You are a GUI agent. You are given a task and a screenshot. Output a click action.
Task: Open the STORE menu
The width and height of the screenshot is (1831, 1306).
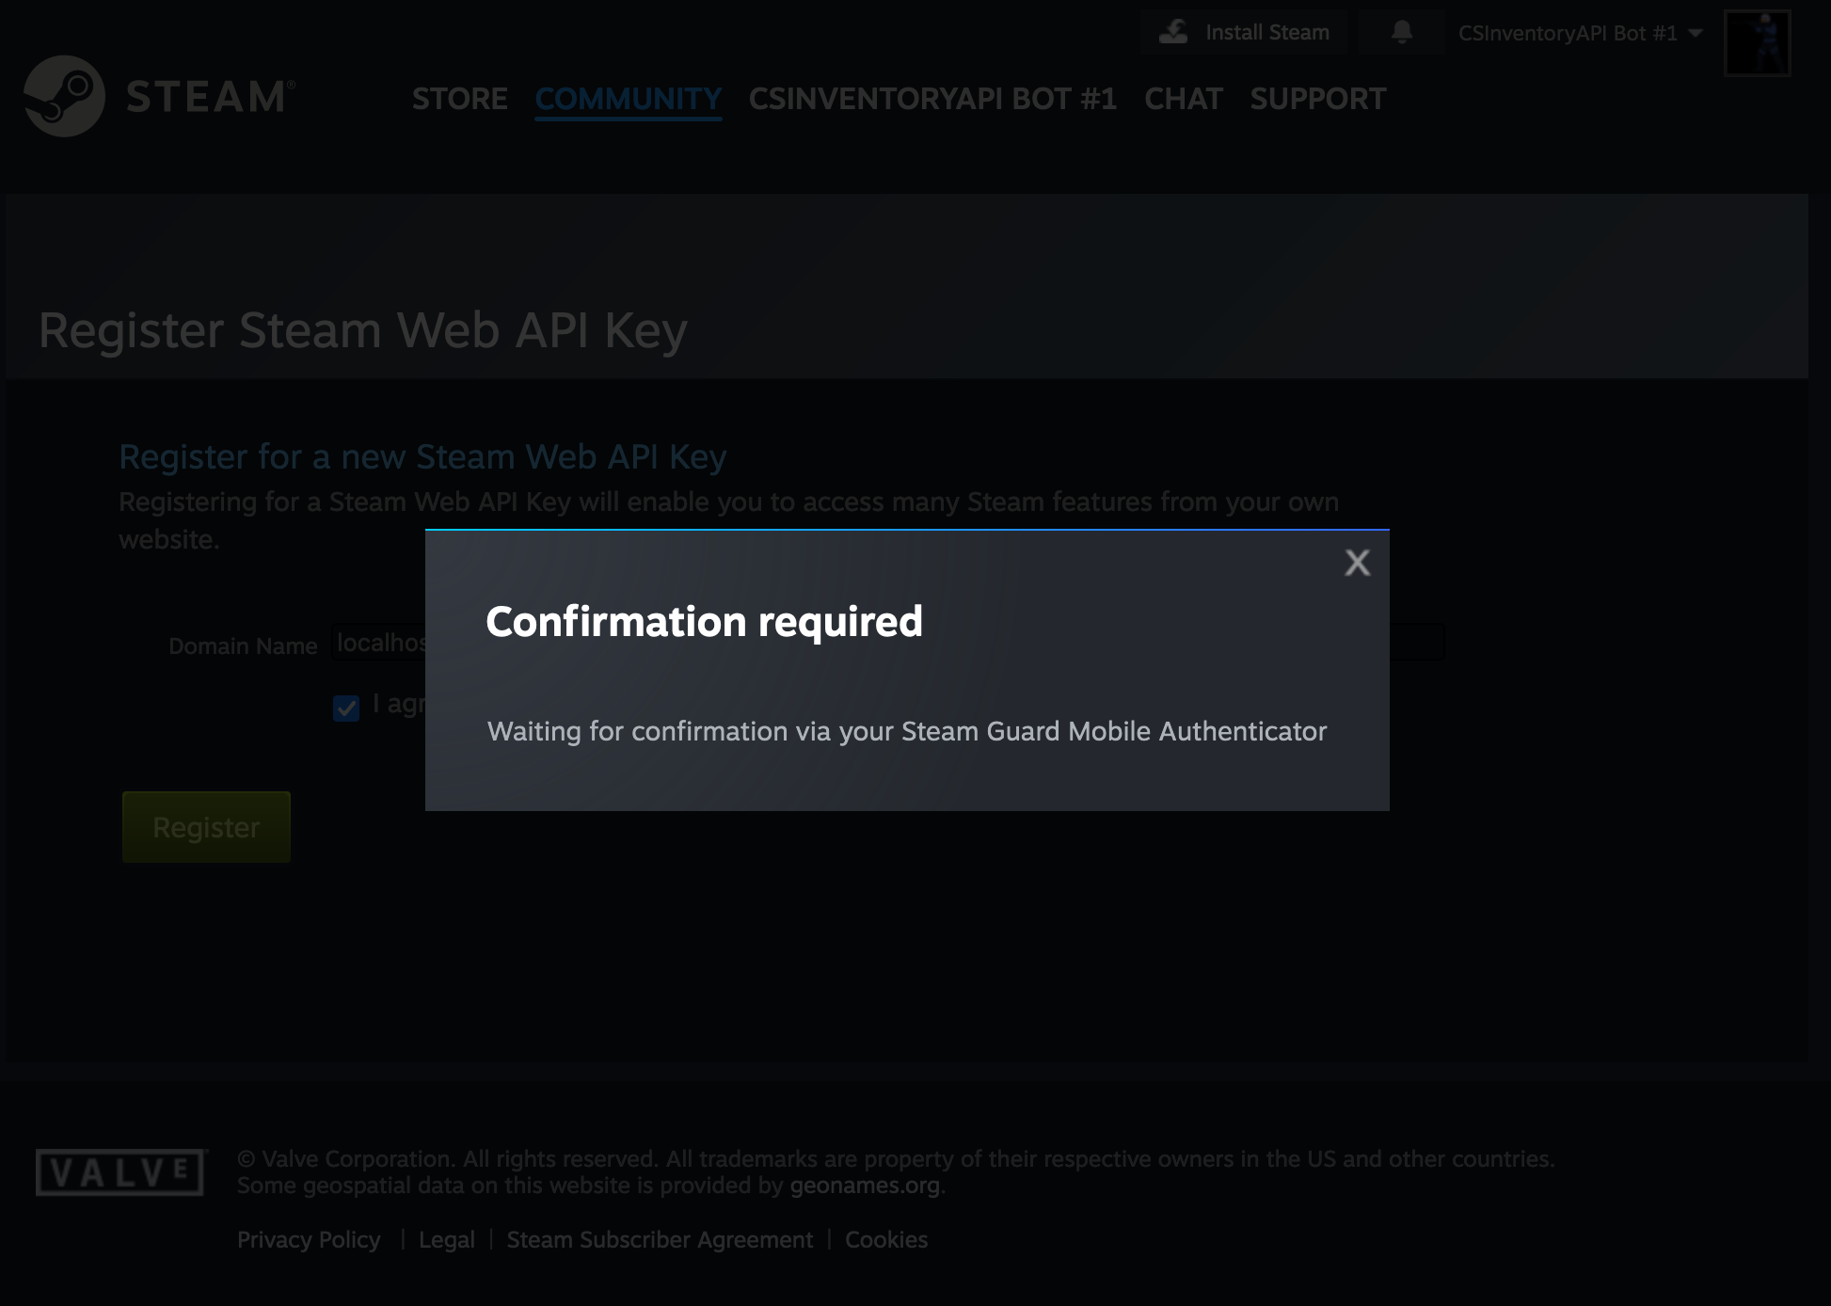coord(460,99)
